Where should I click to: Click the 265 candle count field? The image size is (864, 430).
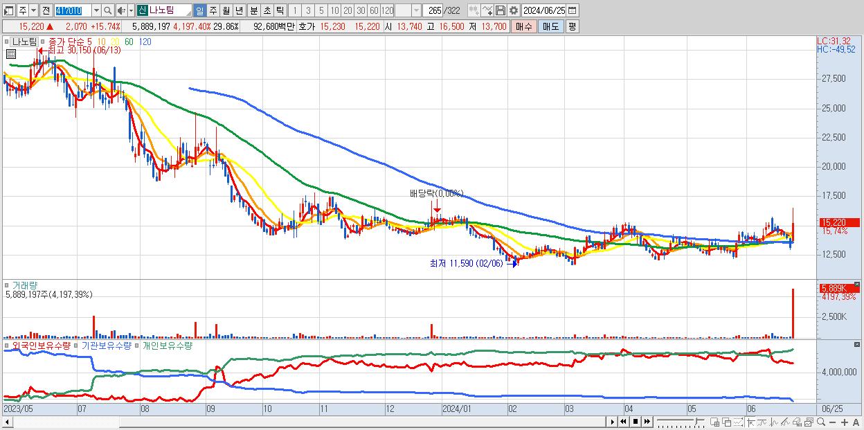pos(431,10)
